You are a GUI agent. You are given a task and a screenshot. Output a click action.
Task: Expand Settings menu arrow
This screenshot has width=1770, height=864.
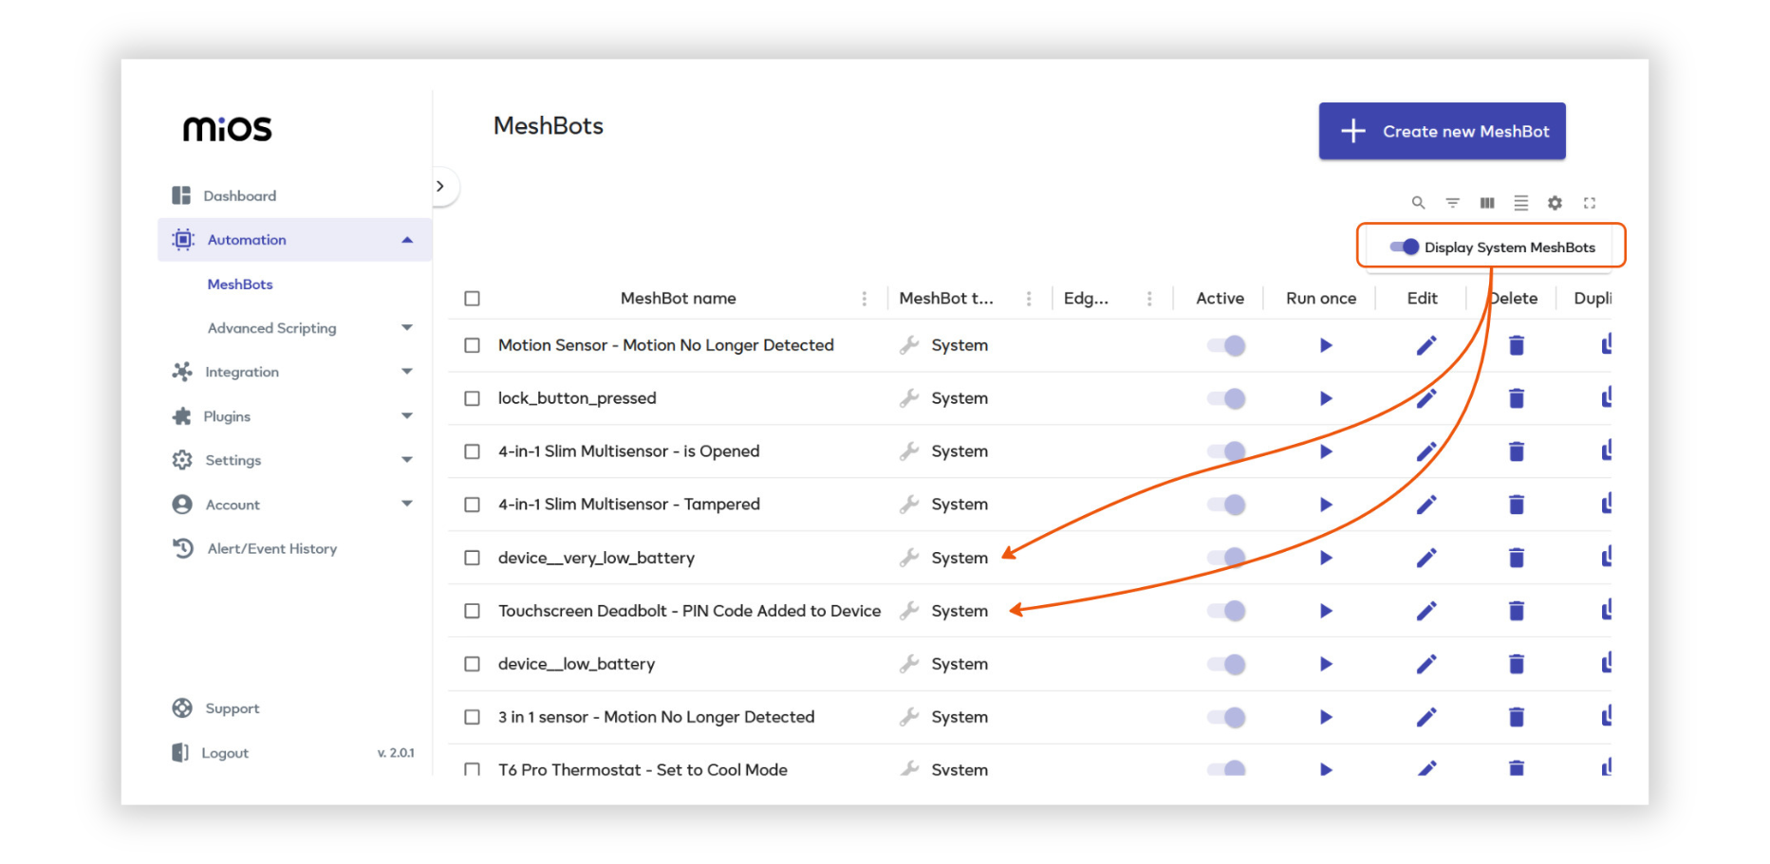click(x=407, y=460)
